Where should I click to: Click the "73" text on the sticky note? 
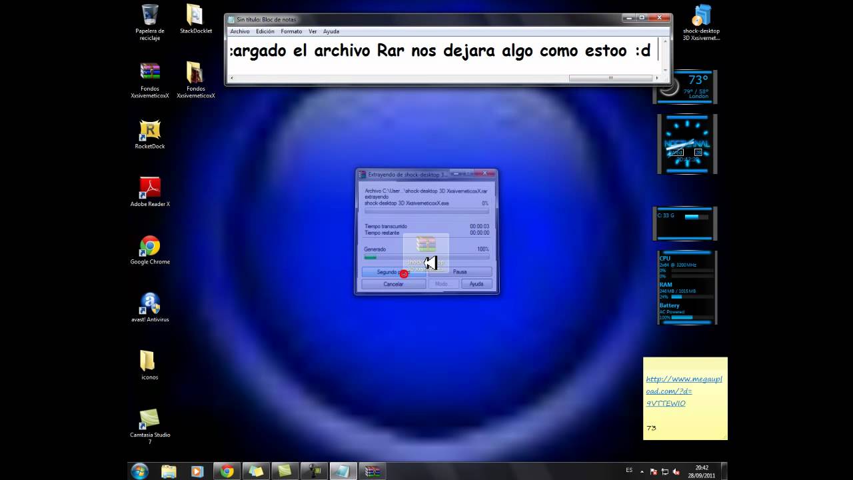point(651,428)
